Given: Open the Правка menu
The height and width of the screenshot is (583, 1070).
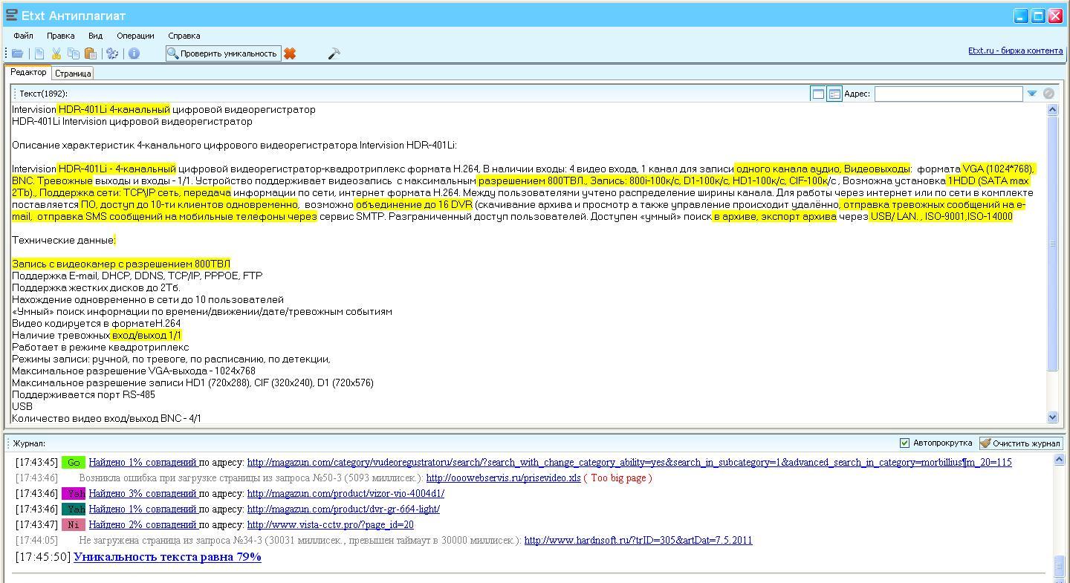Looking at the screenshot, I should coord(60,36).
